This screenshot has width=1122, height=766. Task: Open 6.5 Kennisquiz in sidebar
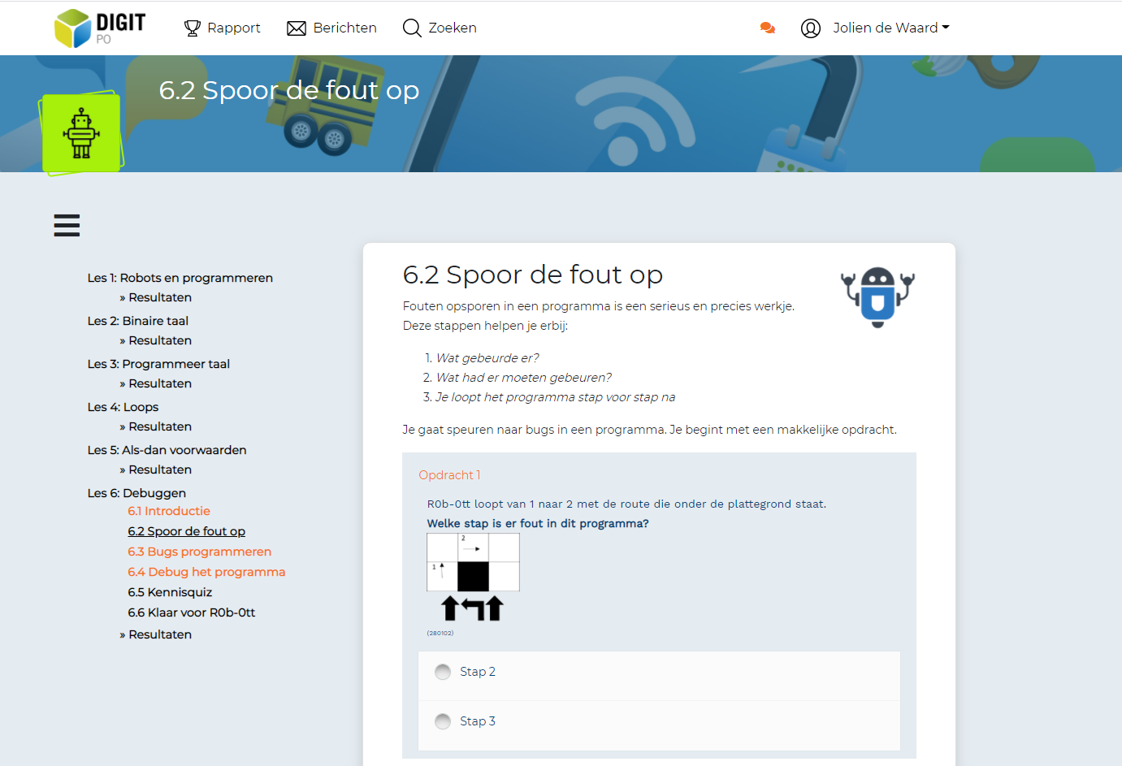(170, 592)
